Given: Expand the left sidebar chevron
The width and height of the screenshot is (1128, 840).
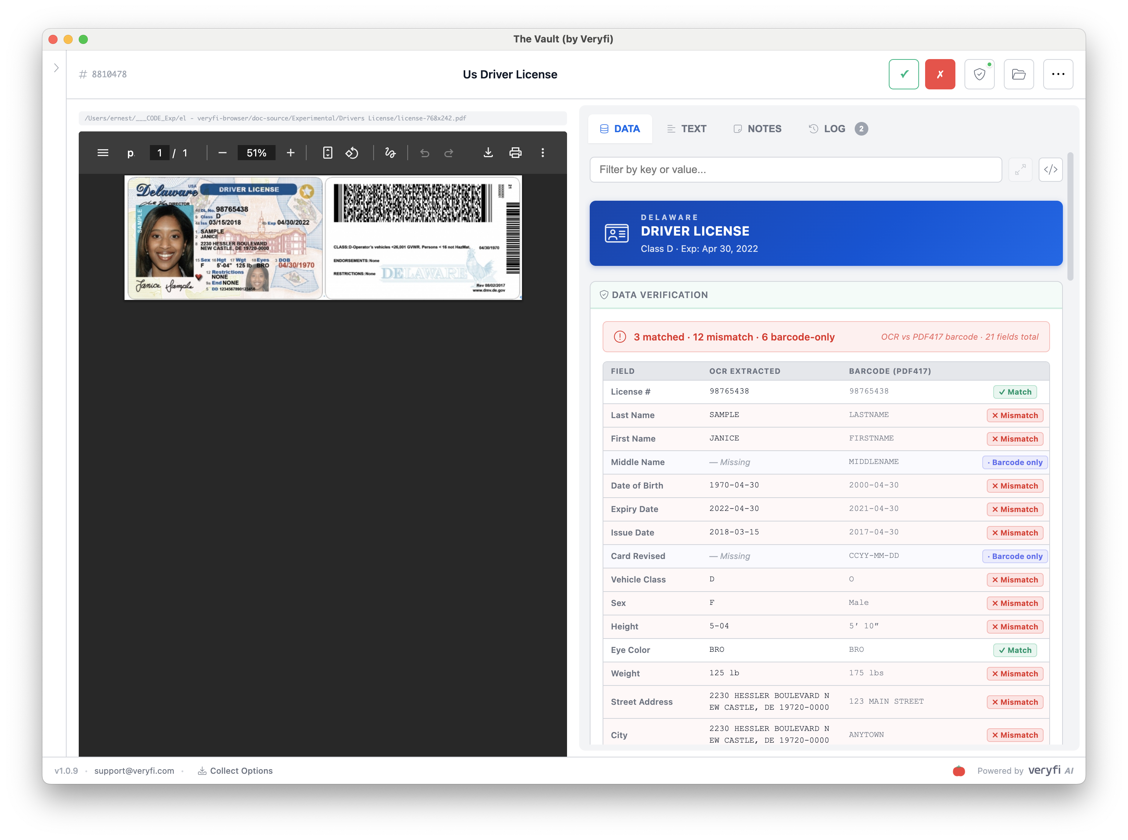Looking at the screenshot, I should pos(56,68).
